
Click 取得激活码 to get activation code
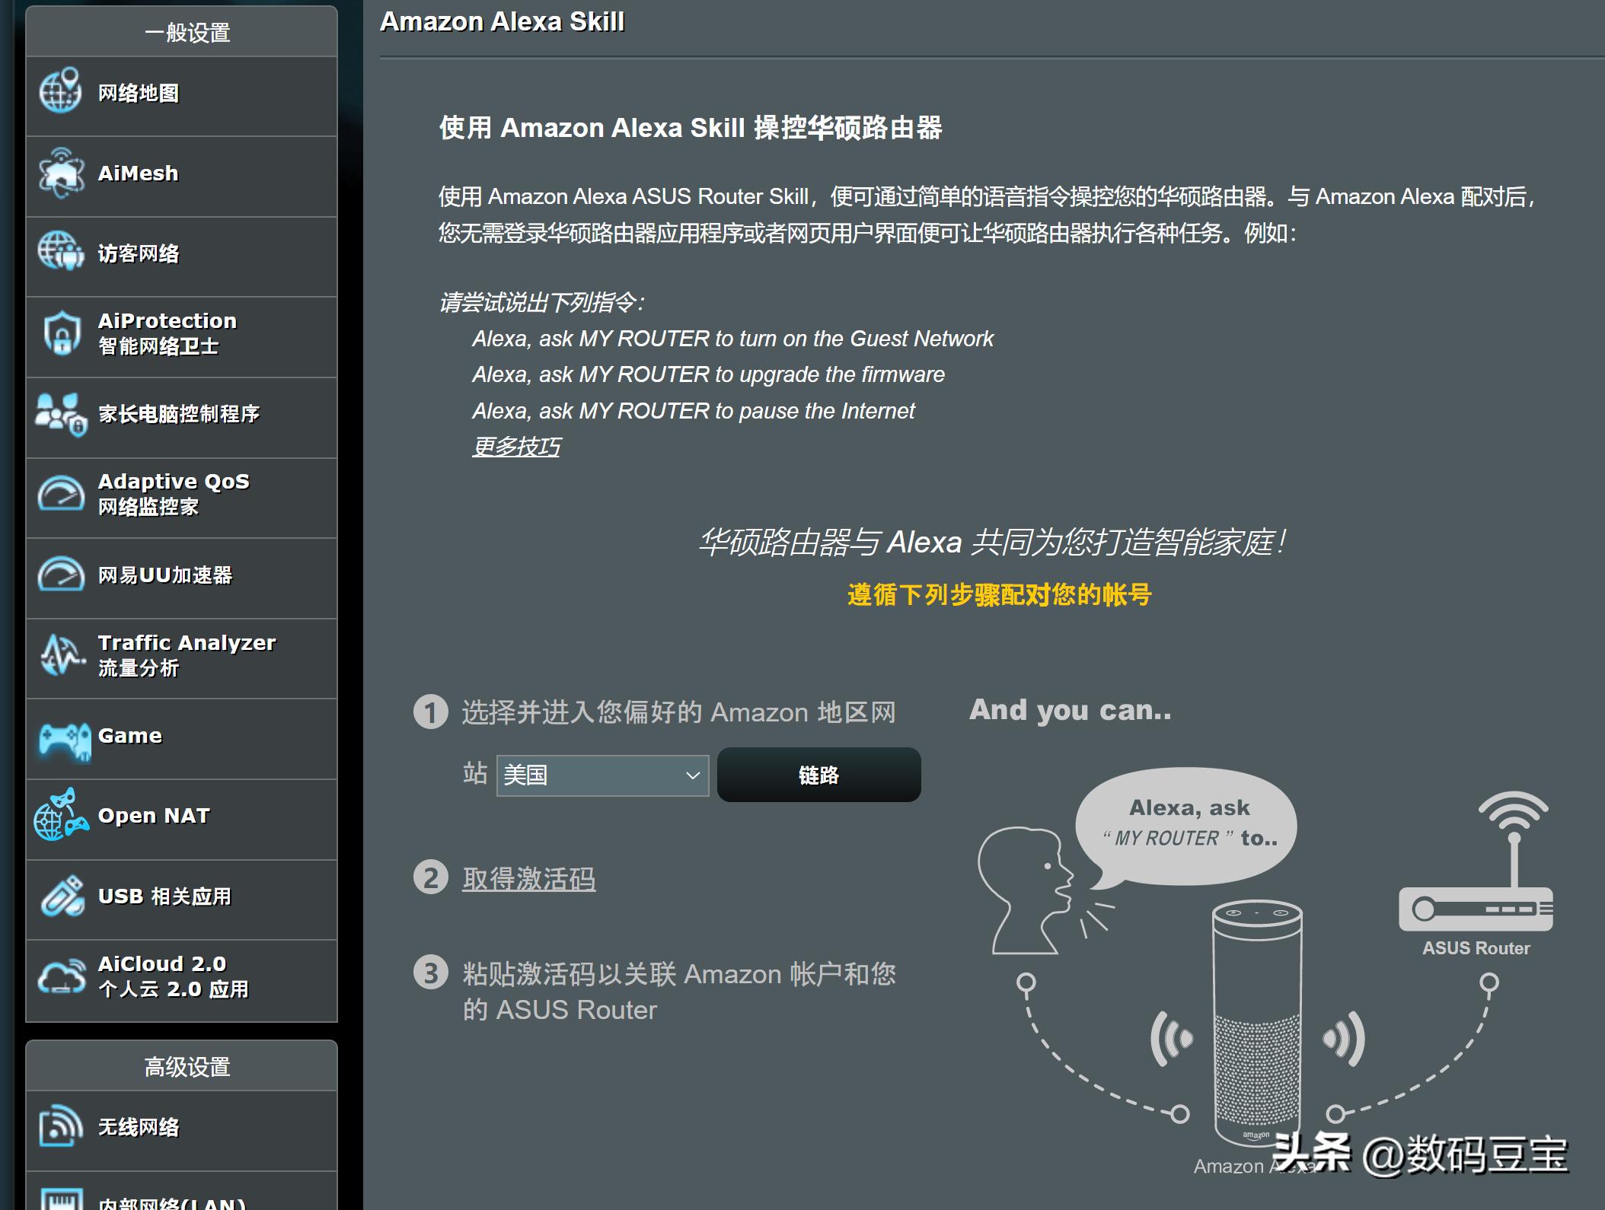(528, 878)
